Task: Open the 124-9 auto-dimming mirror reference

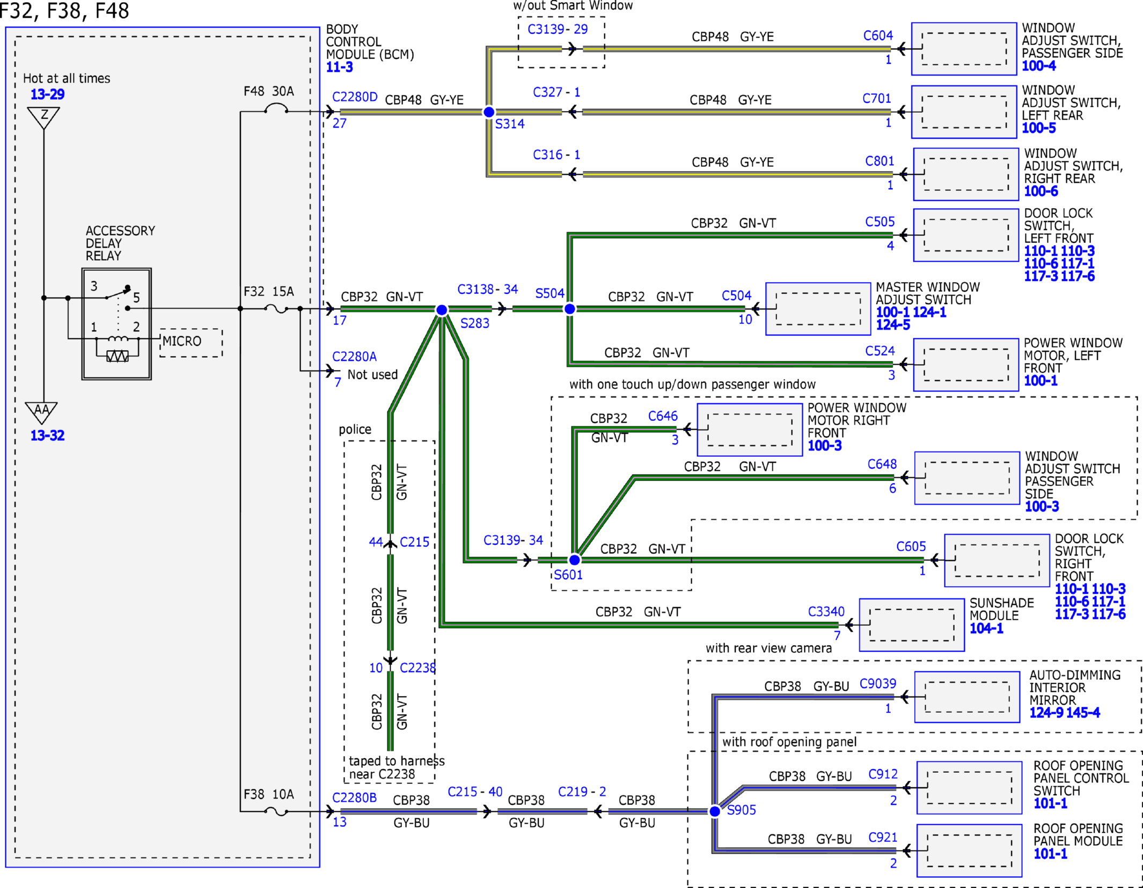Action: pos(1046,713)
